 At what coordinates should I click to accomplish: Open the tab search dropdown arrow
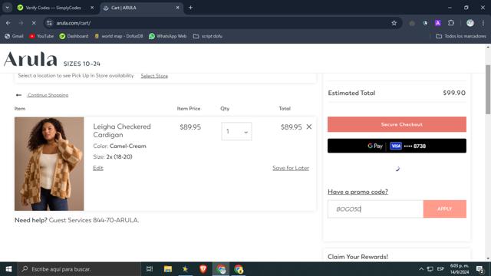pyautogui.click(x=7, y=8)
